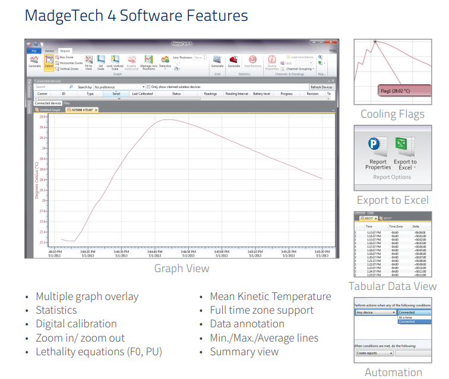Switch to the Report ribbon tab
This screenshot has width=449, height=379.
pos(65,50)
